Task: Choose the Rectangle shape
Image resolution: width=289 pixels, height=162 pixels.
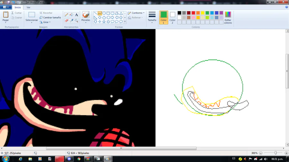Action: point(108,13)
